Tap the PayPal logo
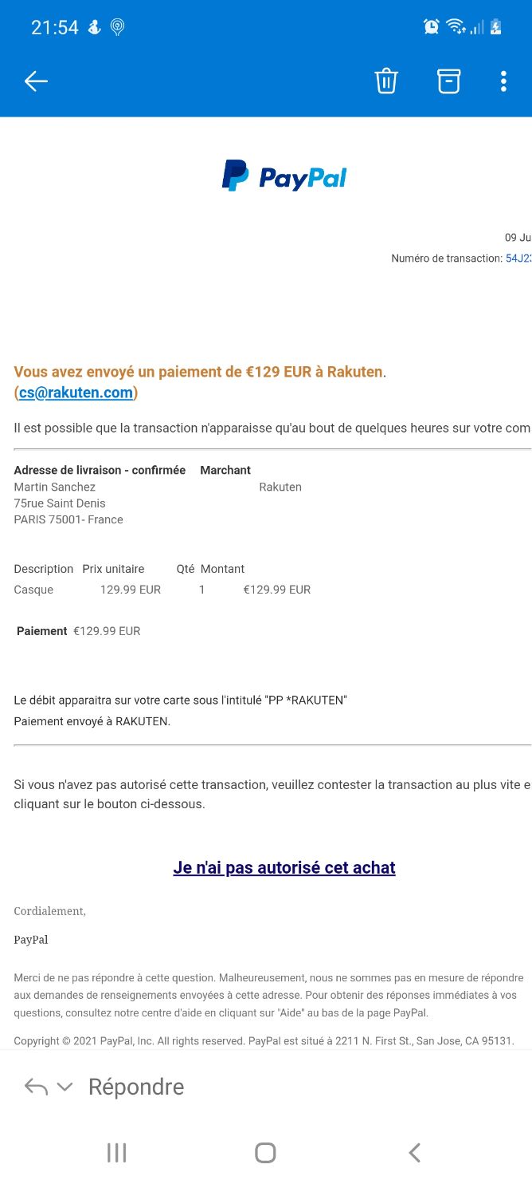532x1184 pixels. [284, 176]
